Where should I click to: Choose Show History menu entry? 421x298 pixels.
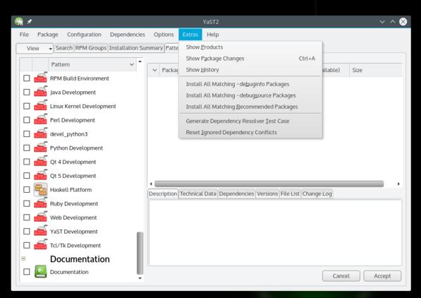point(250,70)
